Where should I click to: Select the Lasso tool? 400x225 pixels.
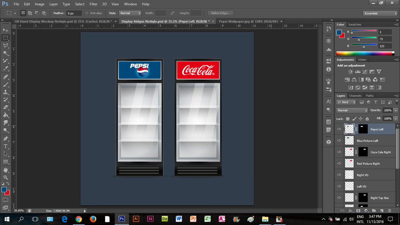6,45
